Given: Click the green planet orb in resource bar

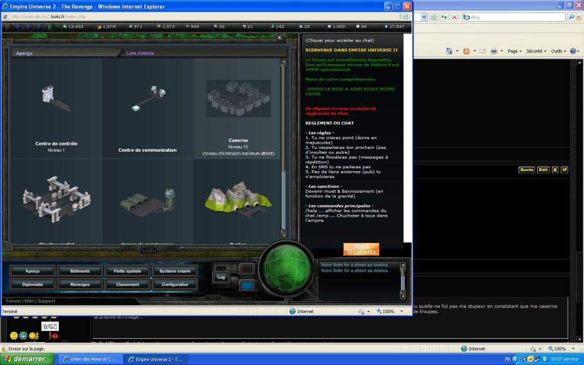Looking at the screenshot, I should [x=51, y=27].
